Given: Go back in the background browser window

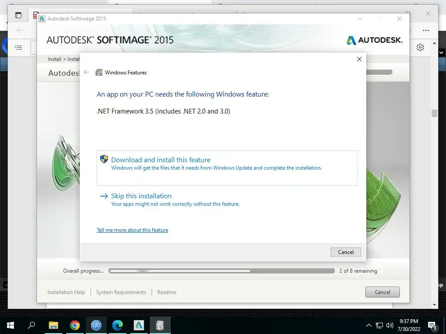Looking at the screenshot, I should pos(20,30).
